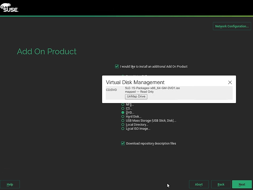Viewport: 253px width, 190px height.
Task: Click the UnMap Drive button
Action: coord(136,96)
